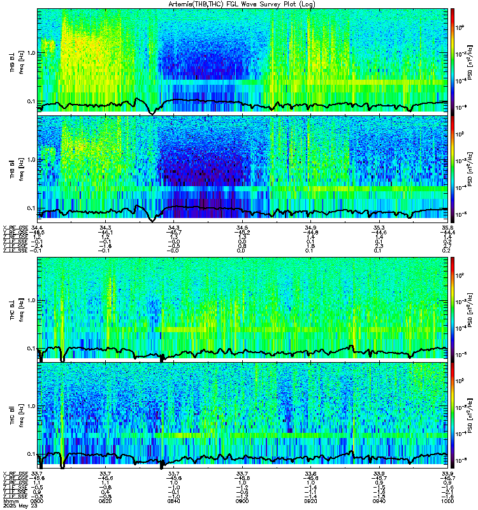Click the 0.1 frequency tick of THB B⊥ panel
The image size is (478, 510).
pos(31,101)
